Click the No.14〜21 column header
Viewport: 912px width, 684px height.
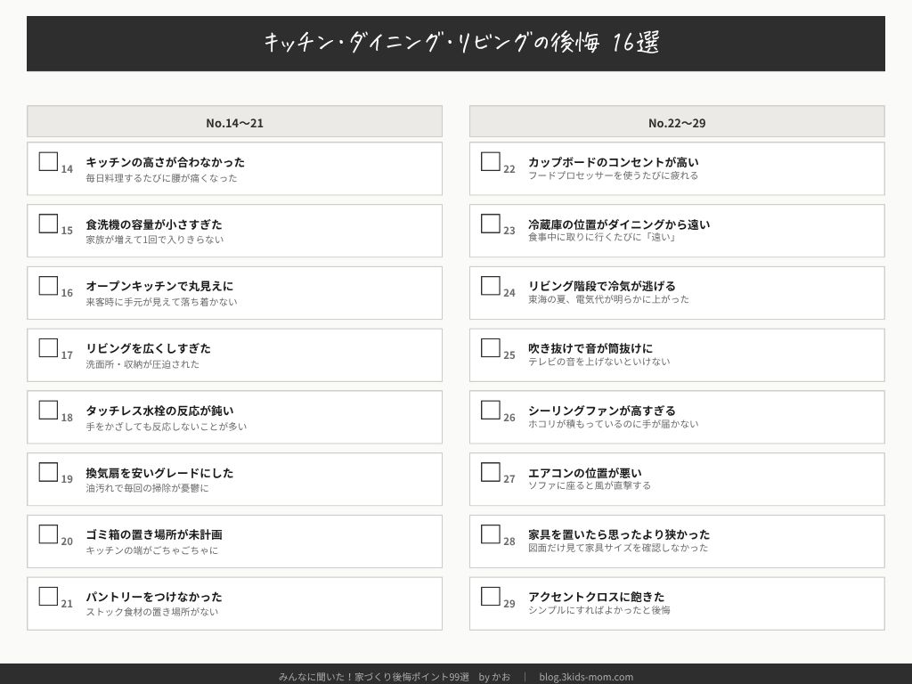(x=234, y=122)
